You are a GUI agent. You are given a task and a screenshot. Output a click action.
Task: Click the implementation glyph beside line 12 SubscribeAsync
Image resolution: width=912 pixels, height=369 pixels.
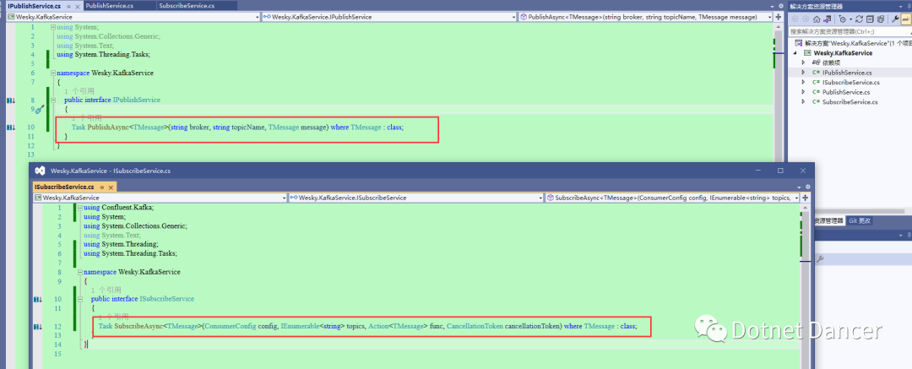coord(38,327)
